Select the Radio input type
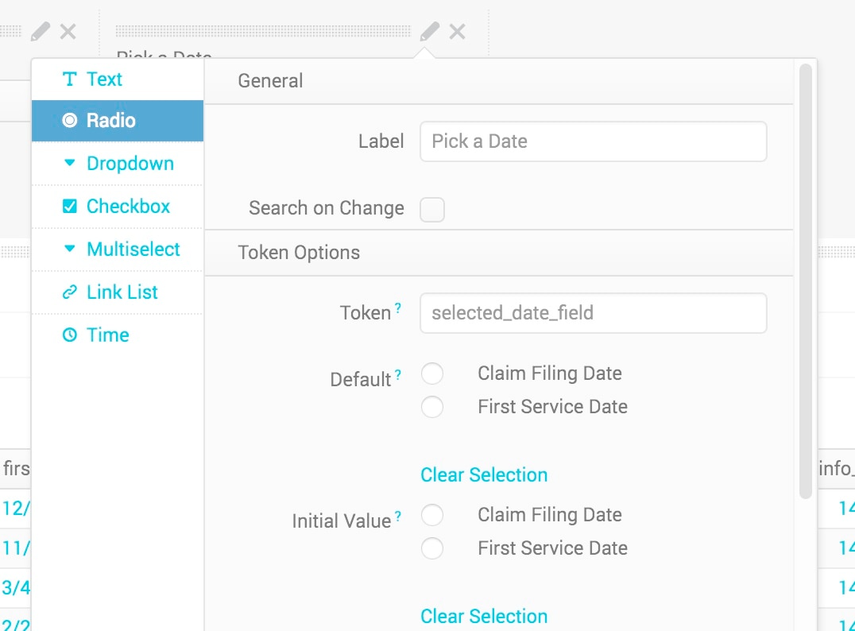This screenshot has height=631, width=855. click(111, 121)
